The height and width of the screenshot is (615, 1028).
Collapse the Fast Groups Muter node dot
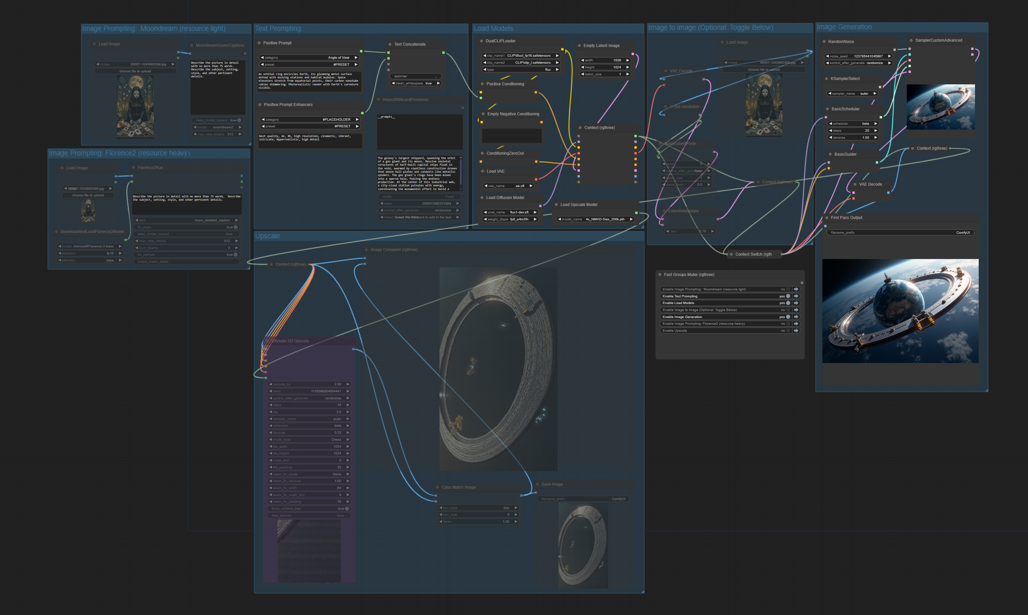coord(660,275)
